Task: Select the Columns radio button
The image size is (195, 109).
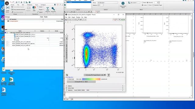Action: click(x=147, y=2)
